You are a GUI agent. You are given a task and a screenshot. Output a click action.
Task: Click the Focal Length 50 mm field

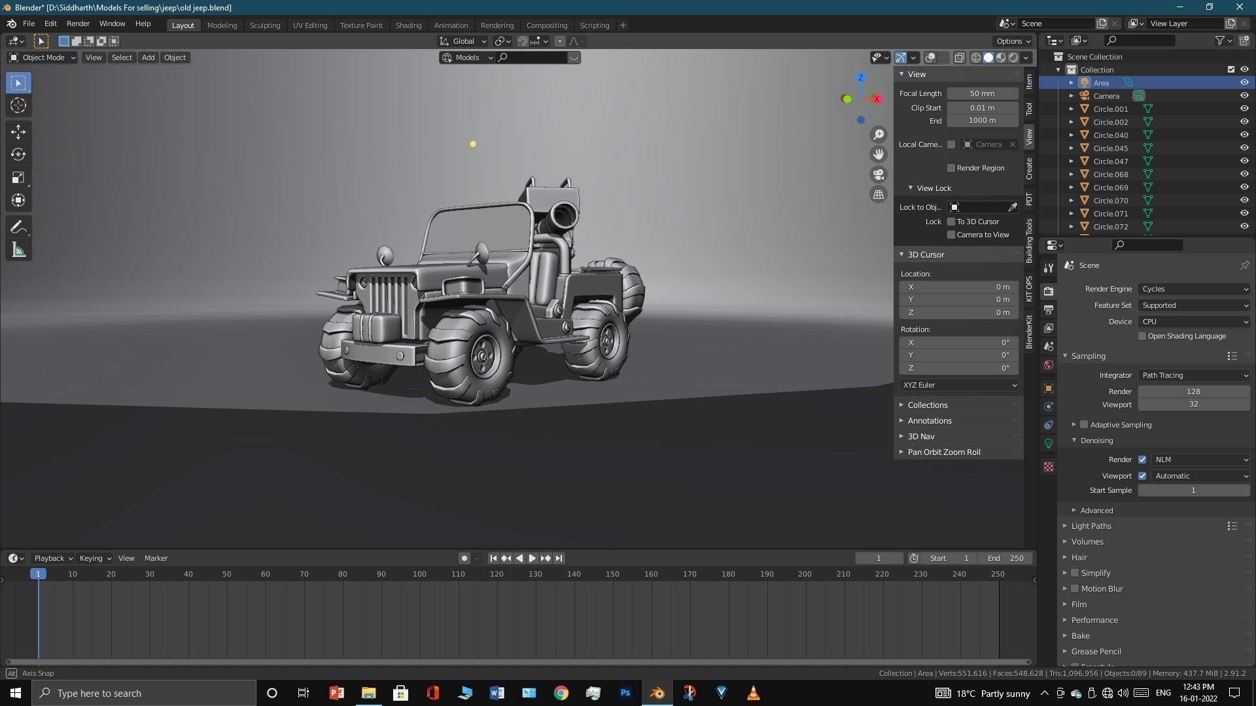pyautogui.click(x=983, y=93)
